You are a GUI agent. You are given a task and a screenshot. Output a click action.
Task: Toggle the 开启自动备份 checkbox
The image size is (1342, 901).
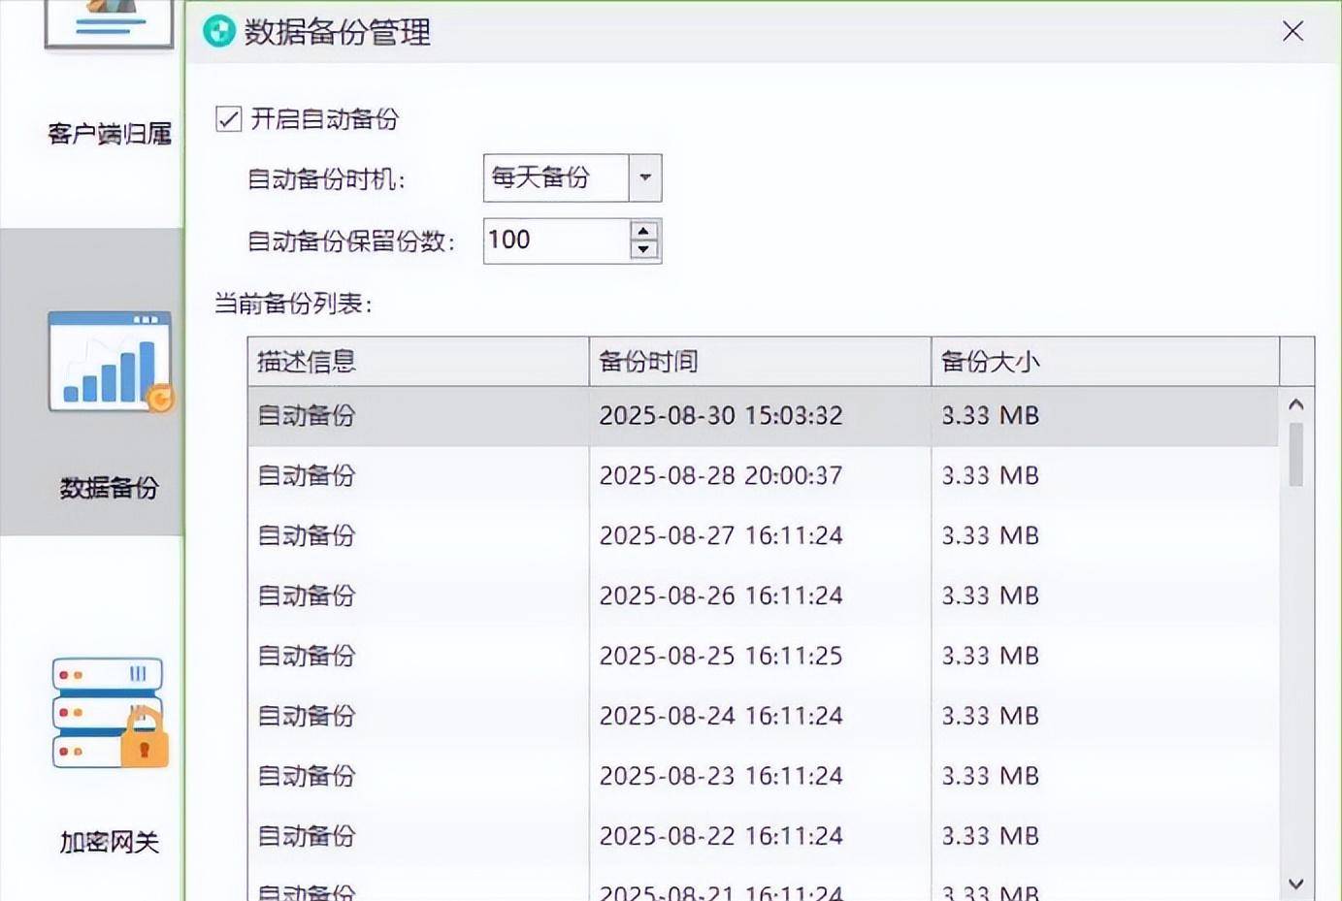pos(229,119)
